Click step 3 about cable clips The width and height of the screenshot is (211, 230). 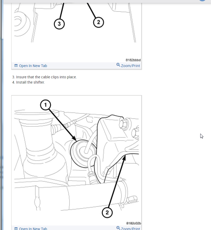click(44, 77)
